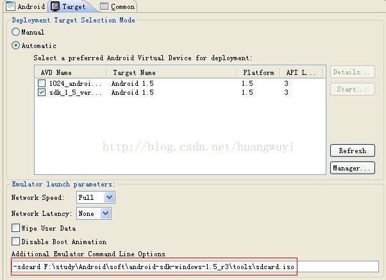Click the API L... column header
The height and width of the screenshot is (280, 386).
[x=301, y=72]
